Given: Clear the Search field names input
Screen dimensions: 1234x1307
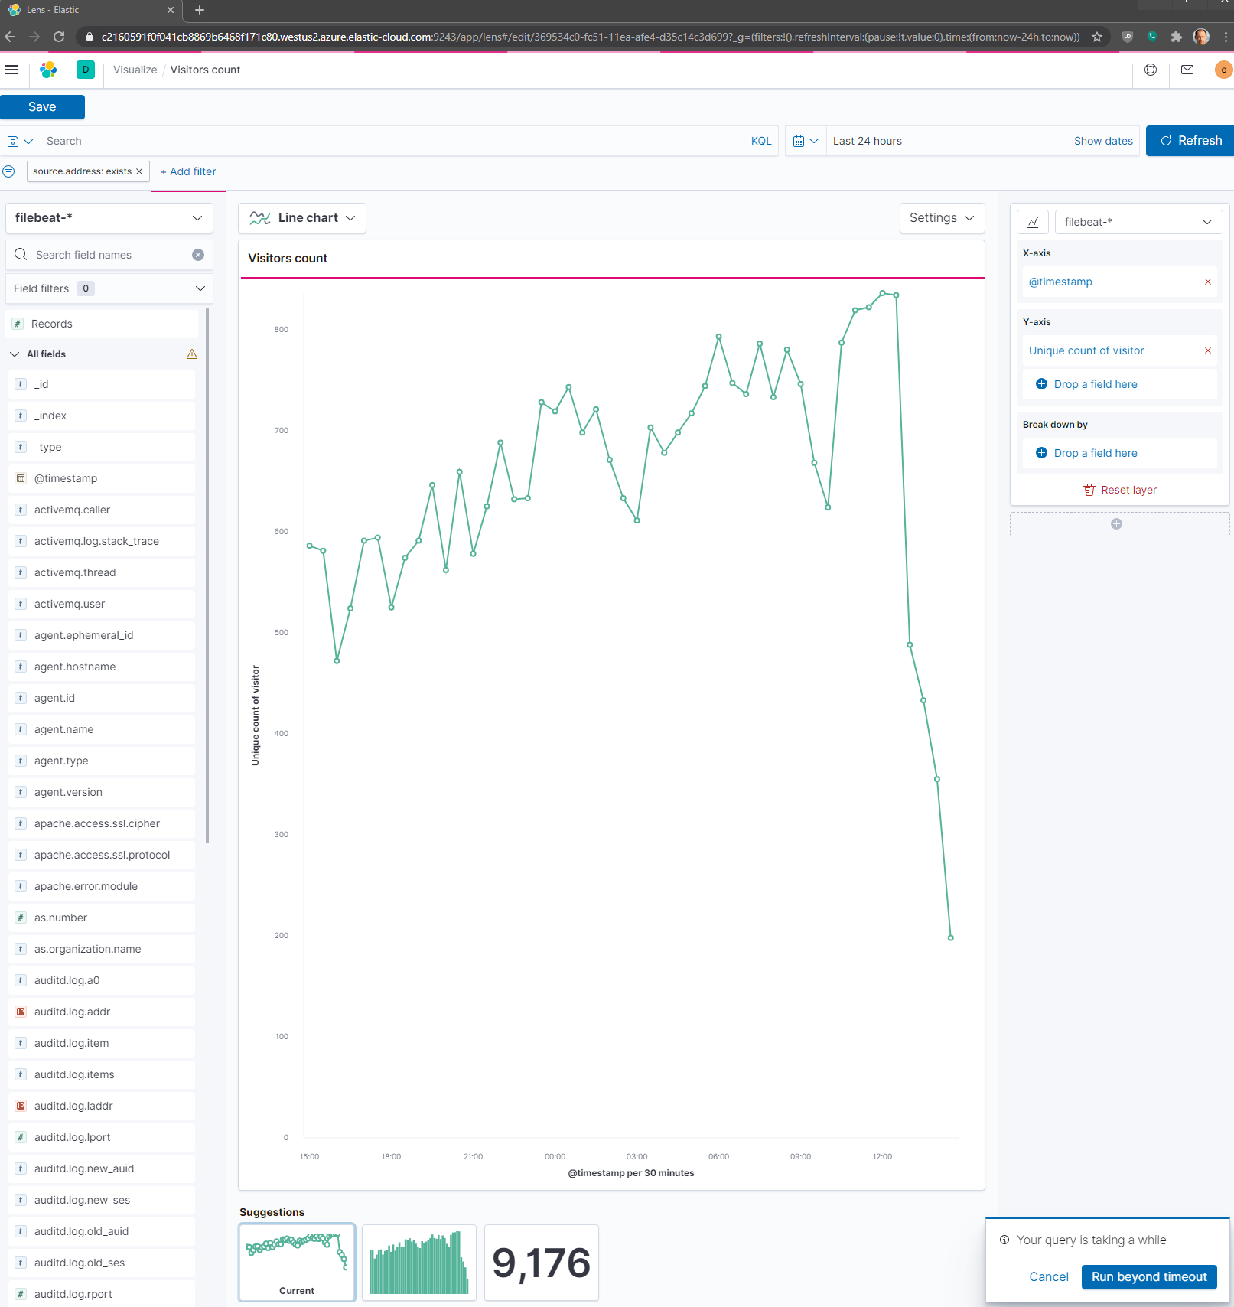Looking at the screenshot, I should pyautogui.click(x=198, y=255).
